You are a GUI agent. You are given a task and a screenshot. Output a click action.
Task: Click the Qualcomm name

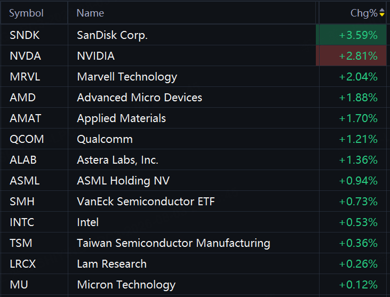[105, 139]
